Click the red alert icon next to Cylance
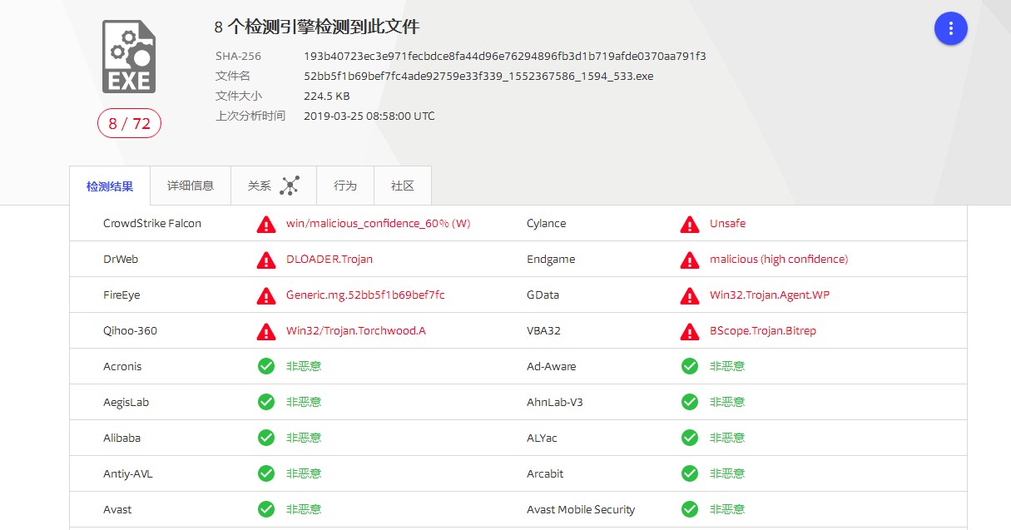Viewport: 1011px width, 530px height. (690, 224)
